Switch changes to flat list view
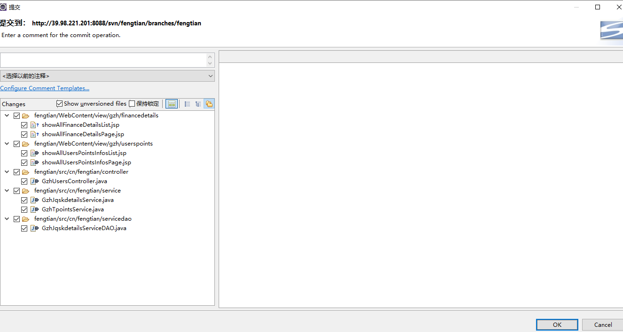 tap(188, 104)
